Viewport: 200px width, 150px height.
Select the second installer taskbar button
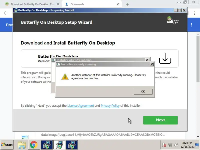[59, 145]
